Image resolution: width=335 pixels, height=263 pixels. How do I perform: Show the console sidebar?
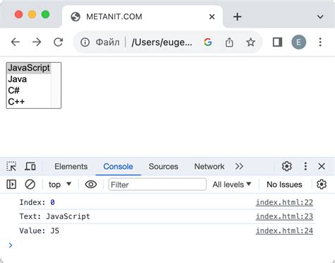coord(11,185)
